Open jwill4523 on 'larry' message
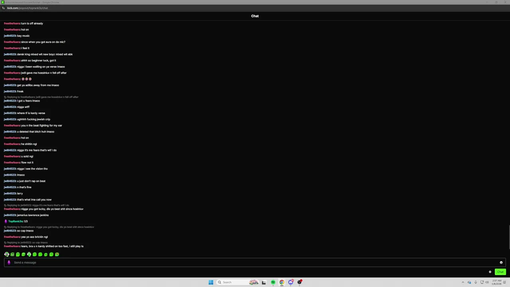Screen dimensions: 510x287 point(10,193)
